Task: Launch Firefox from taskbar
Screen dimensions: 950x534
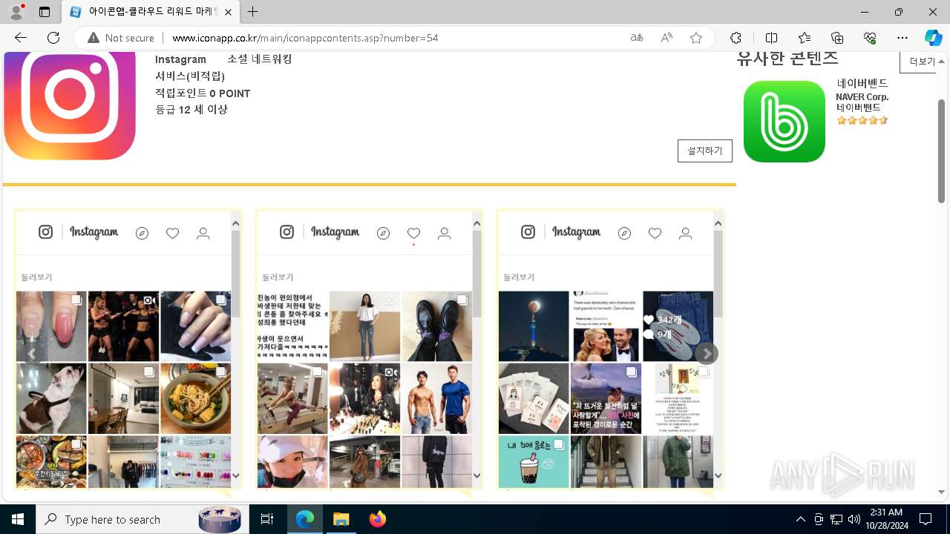Action: [x=378, y=519]
